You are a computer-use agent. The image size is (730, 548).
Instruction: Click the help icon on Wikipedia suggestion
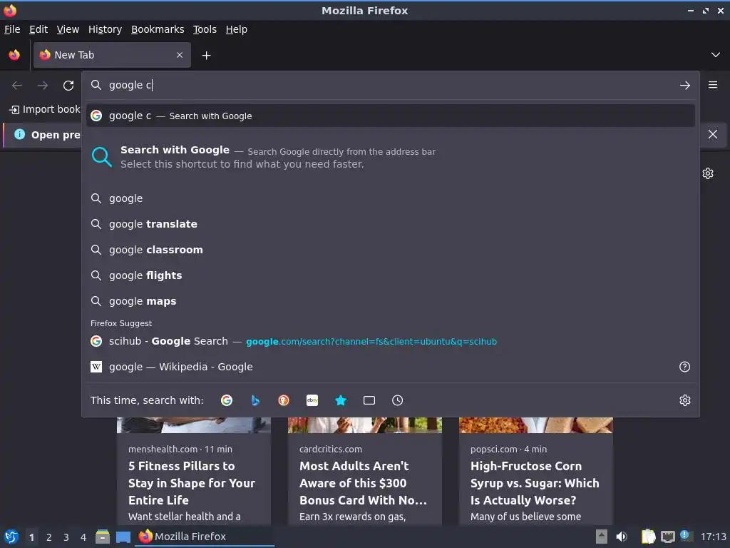coord(685,367)
